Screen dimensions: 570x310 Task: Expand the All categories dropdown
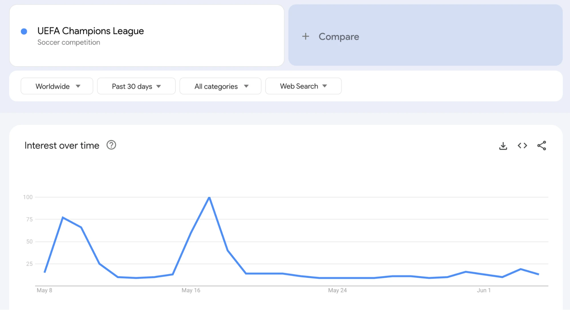(220, 86)
